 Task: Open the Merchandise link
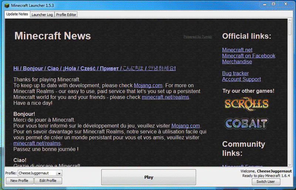[x=237, y=61]
